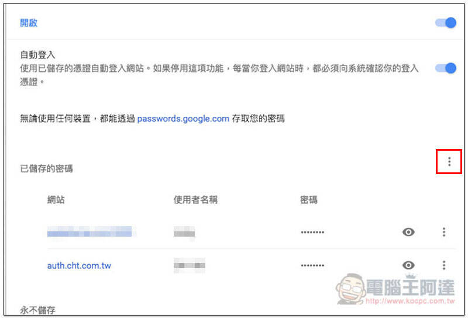Click the 電腦王阿達 watermark logo

[x=395, y=289]
